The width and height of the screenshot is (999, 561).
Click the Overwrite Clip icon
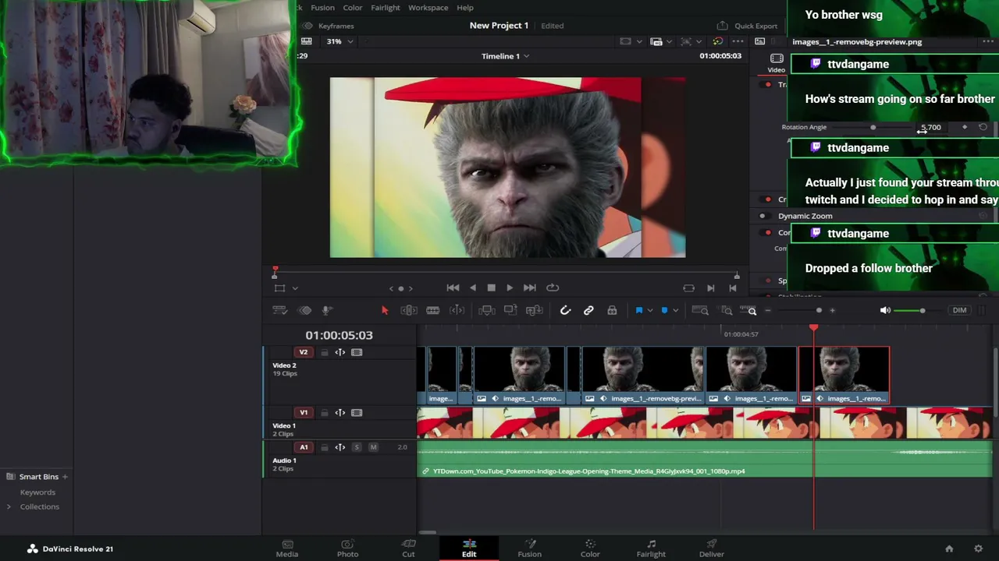[510, 310]
